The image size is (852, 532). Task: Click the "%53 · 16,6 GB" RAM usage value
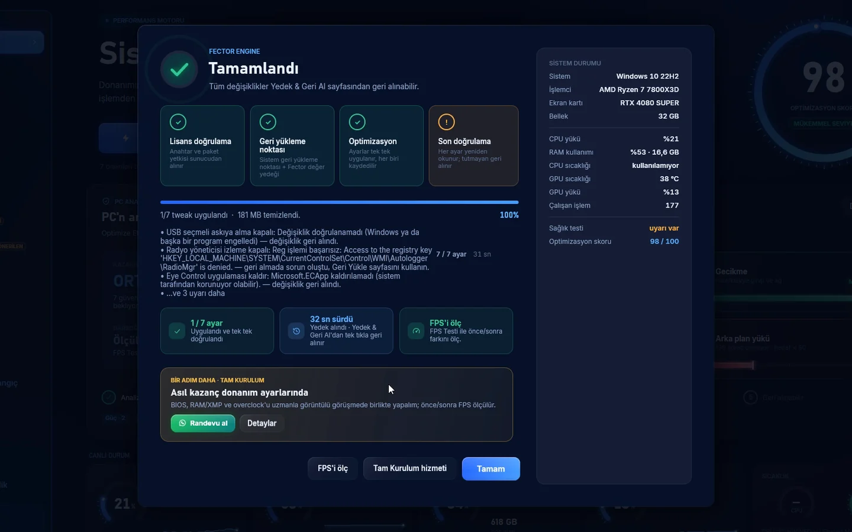point(654,153)
